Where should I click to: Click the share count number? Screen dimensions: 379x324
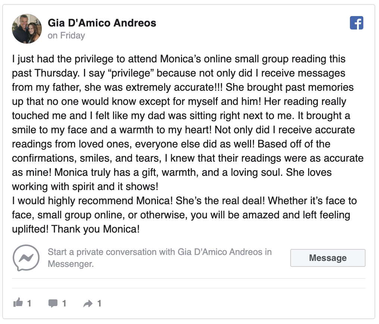click(x=99, y=303)
